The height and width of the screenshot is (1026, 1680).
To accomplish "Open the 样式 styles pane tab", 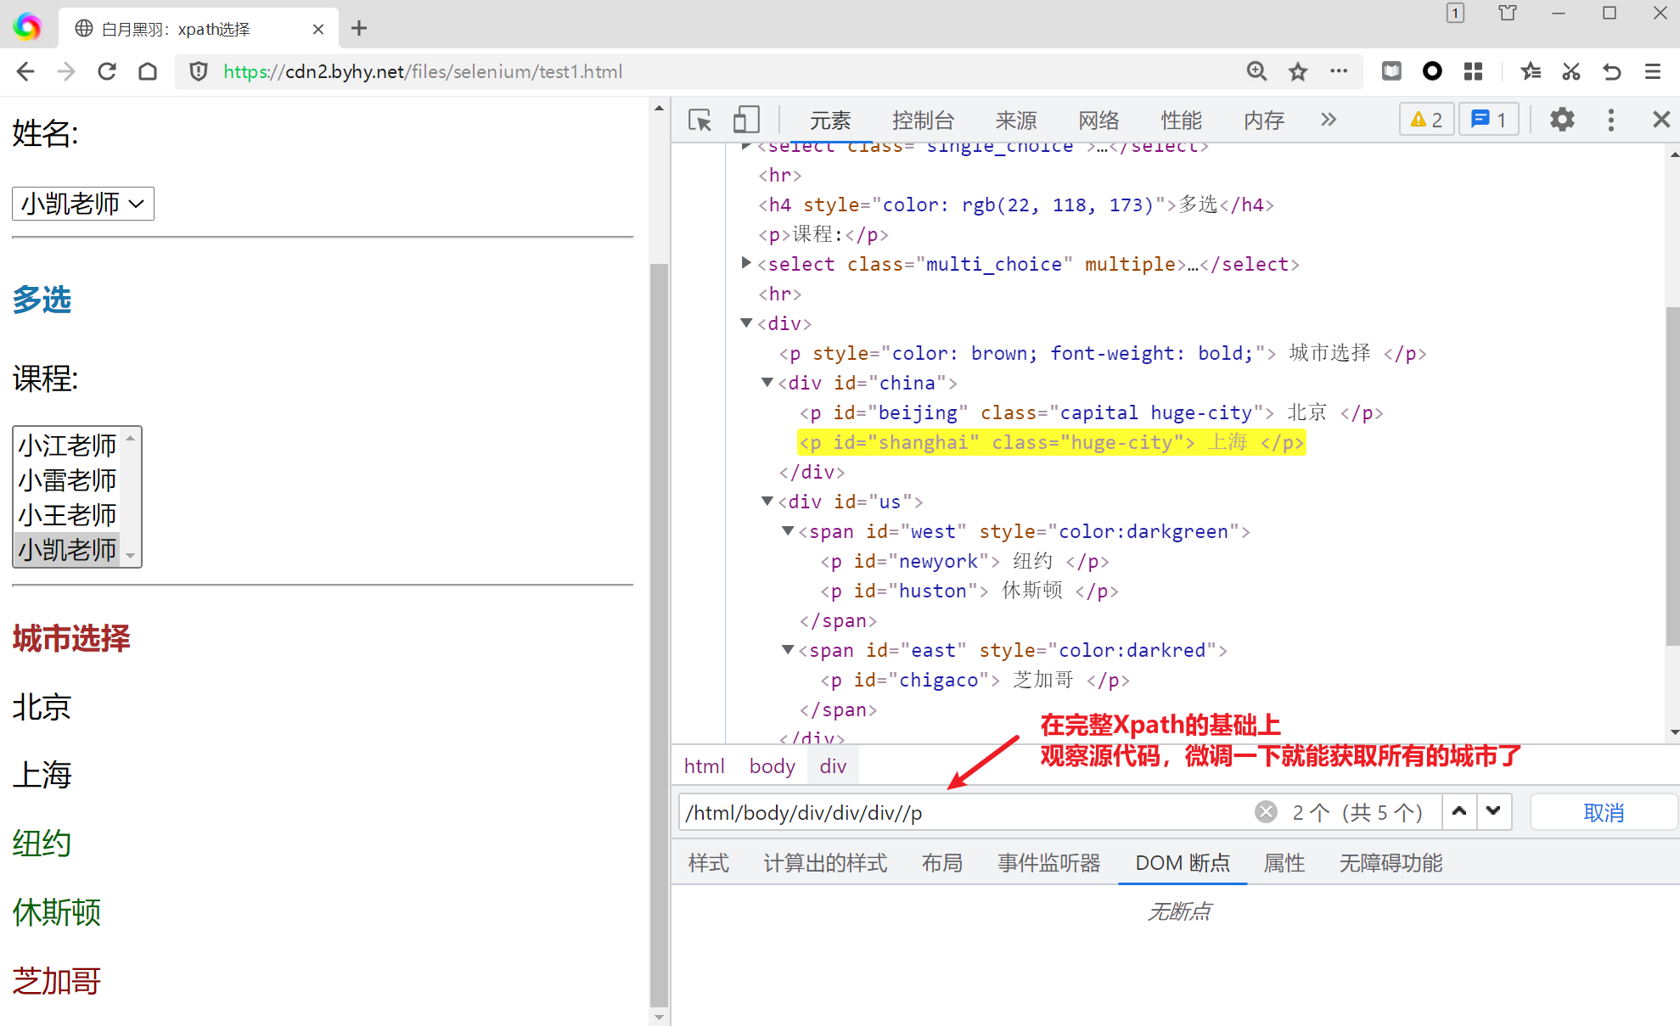I will [709, 863].
